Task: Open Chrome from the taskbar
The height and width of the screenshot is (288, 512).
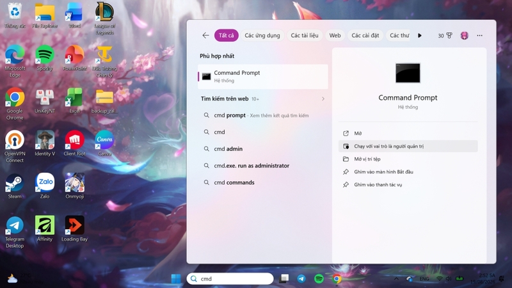Action: 337,278
